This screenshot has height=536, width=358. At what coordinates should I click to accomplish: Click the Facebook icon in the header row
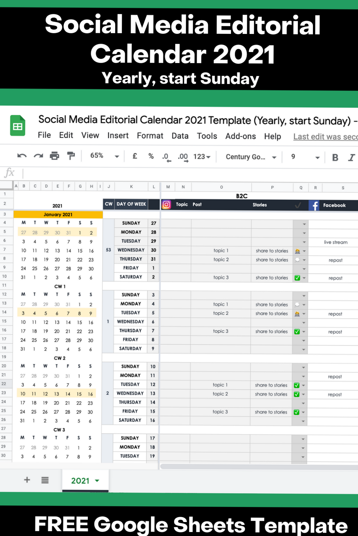coord(314,205)
